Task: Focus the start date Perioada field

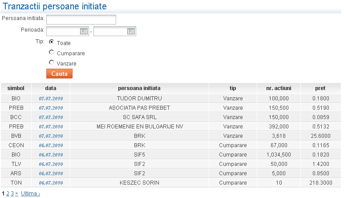Action: pos(63,31)
